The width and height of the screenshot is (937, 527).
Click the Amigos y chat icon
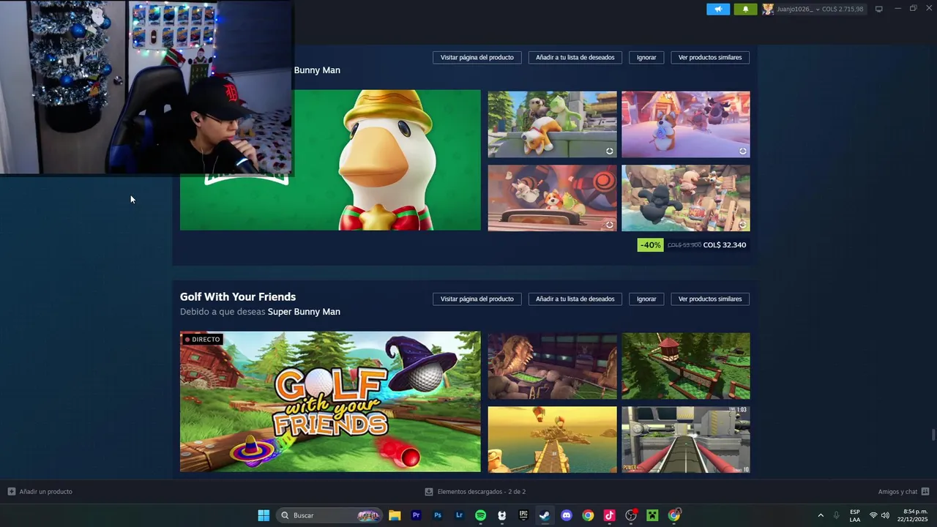(x=925, y=492)
